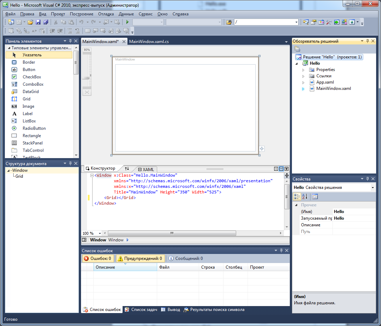The width and height of the screenshot is (381, 326).
Task: Switch to horizontal split view
Action: pos(281,169)
